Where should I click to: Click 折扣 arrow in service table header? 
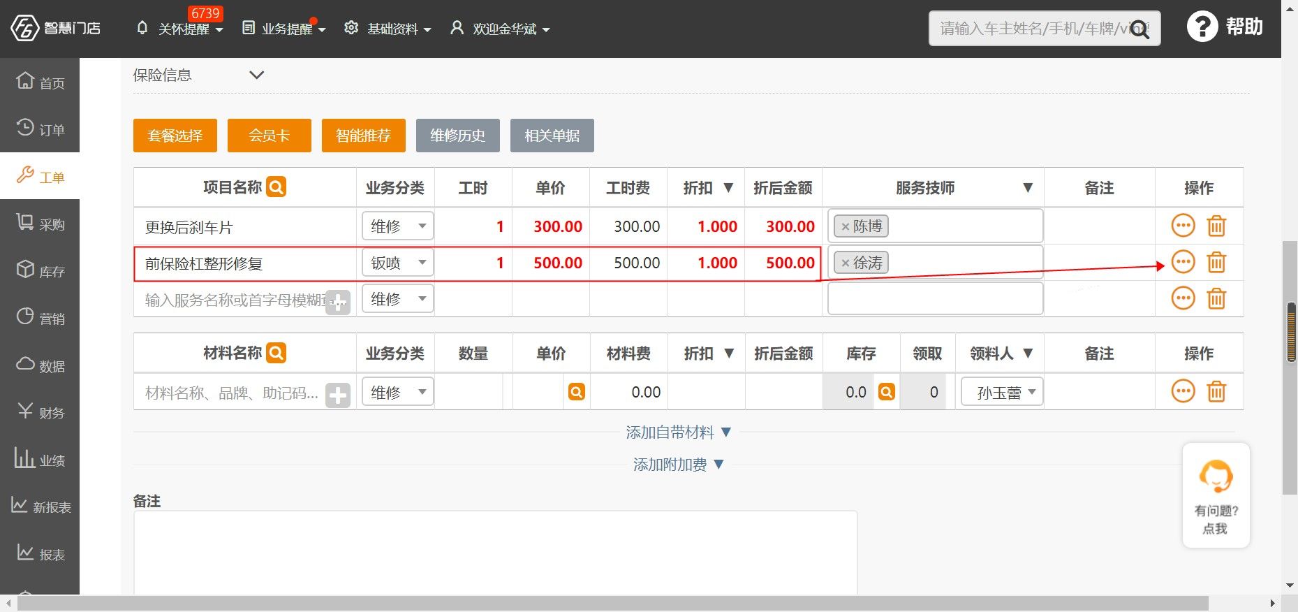(x=728, y=187)
